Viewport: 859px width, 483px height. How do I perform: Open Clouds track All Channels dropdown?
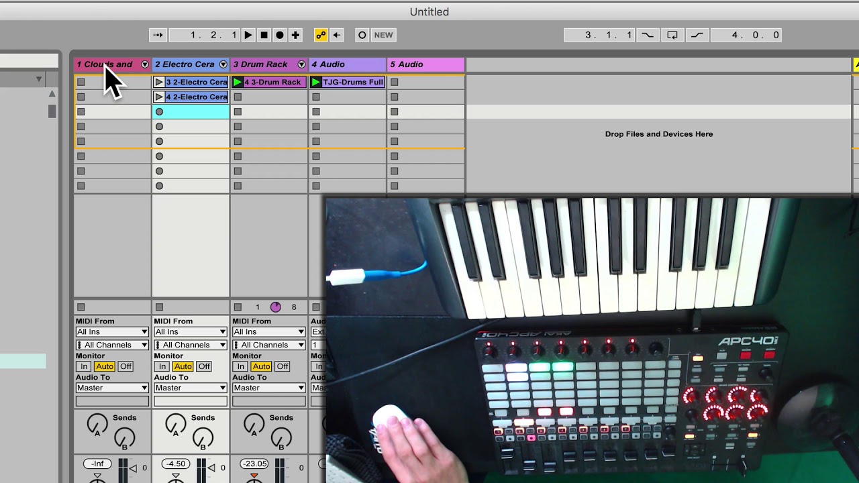click(x=112, y=345)
